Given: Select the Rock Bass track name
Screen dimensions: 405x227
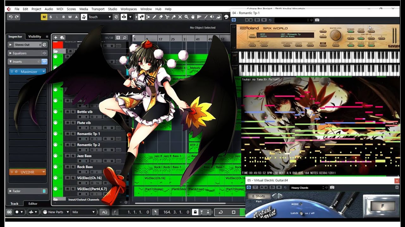Looking at the screenshot, I should coord(85,167).
